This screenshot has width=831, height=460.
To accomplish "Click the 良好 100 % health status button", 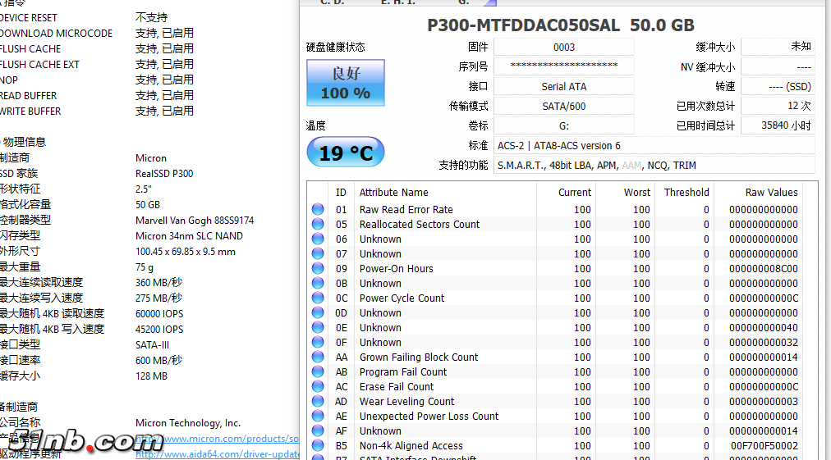I will tap(345, 84).
